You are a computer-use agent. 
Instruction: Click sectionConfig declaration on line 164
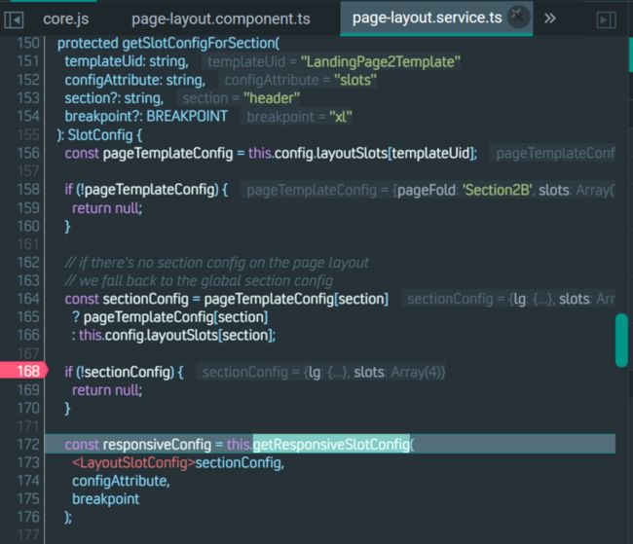(146, 299)
